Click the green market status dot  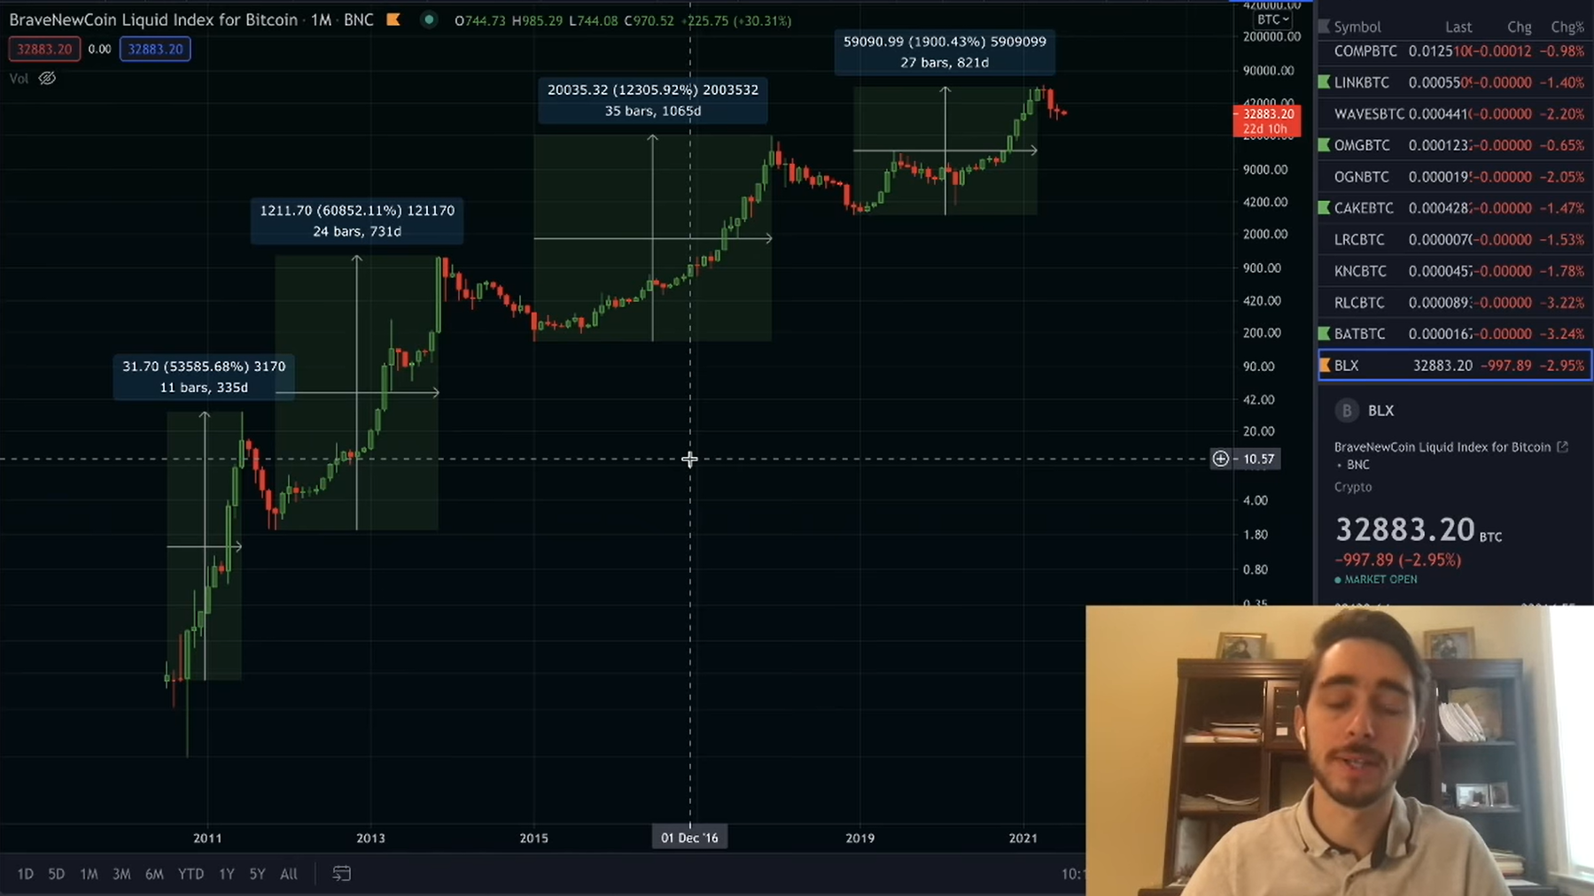(x=429, y=19)
